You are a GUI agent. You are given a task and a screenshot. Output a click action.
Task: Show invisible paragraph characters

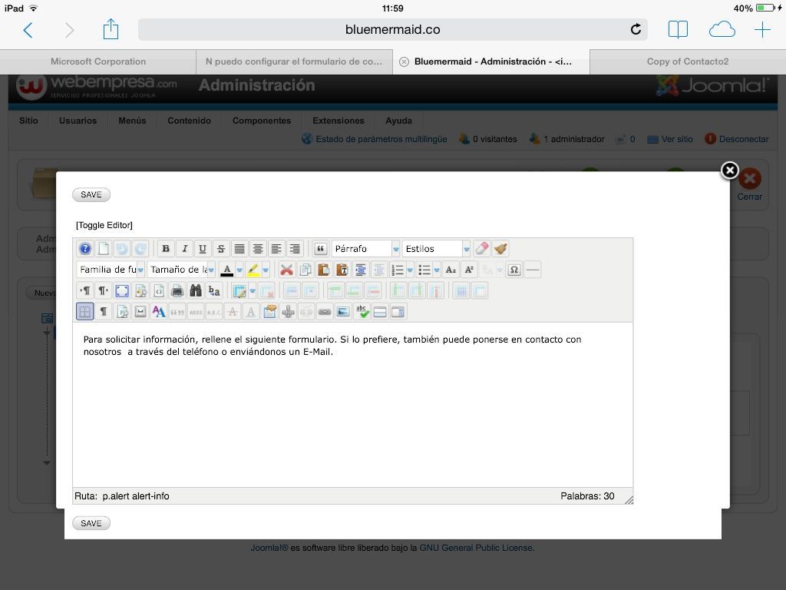104,312
